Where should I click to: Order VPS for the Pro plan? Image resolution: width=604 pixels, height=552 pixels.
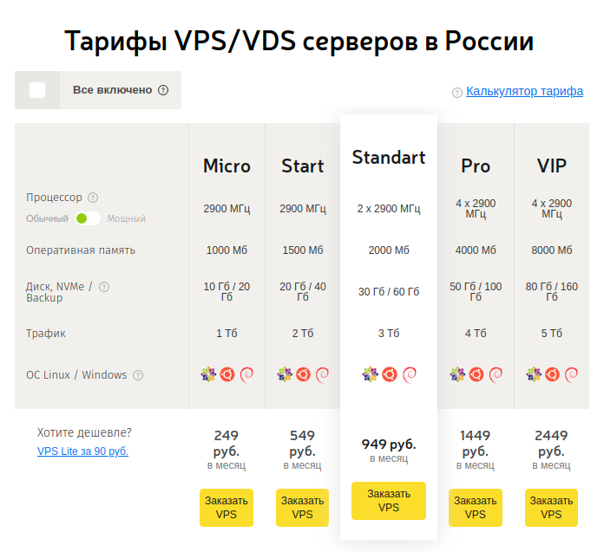[476, 508]
